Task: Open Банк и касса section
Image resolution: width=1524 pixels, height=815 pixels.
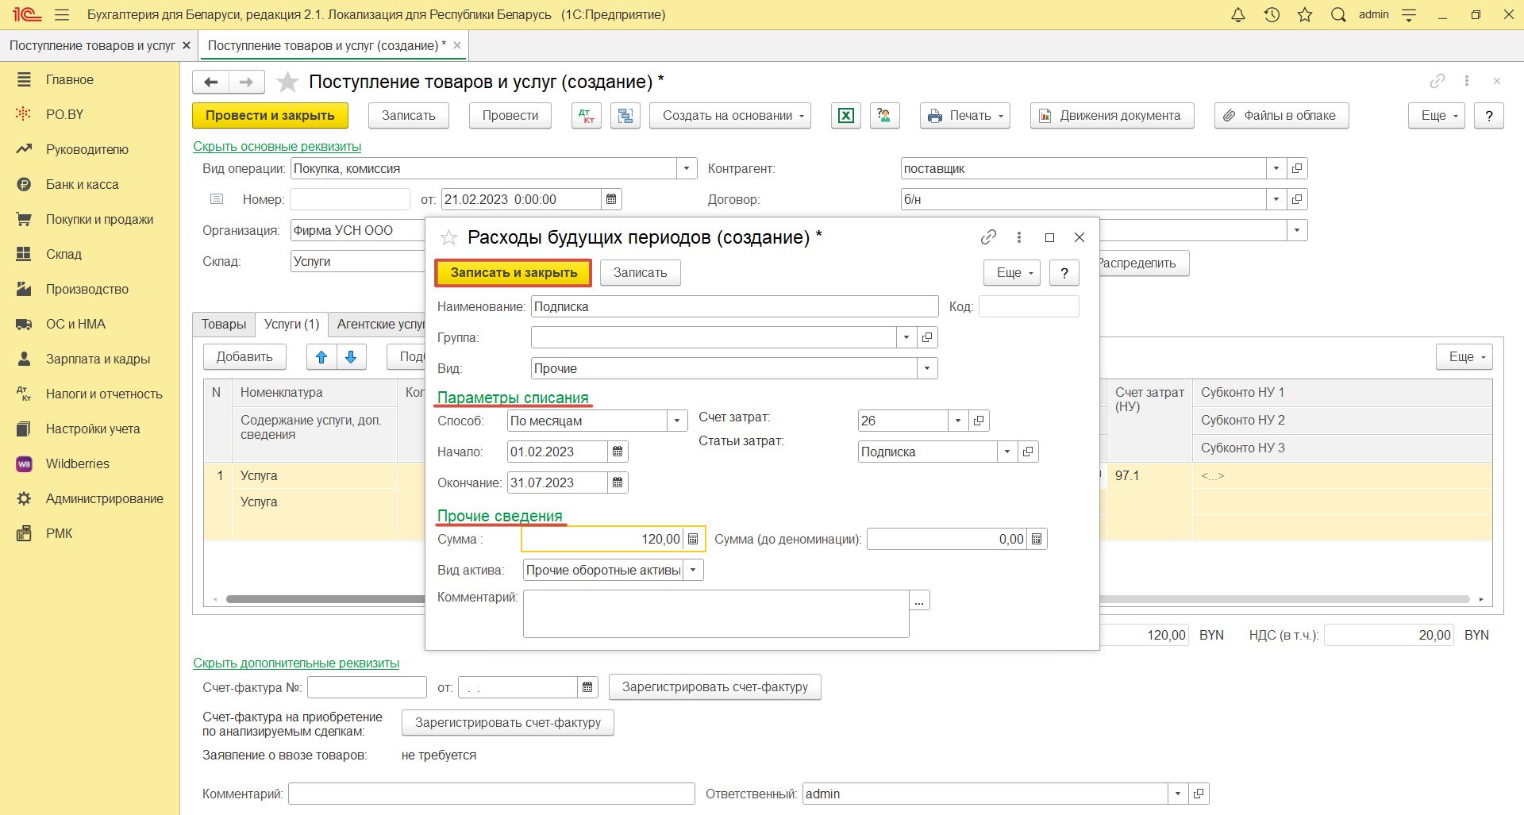Action: (x=82, y=184)
